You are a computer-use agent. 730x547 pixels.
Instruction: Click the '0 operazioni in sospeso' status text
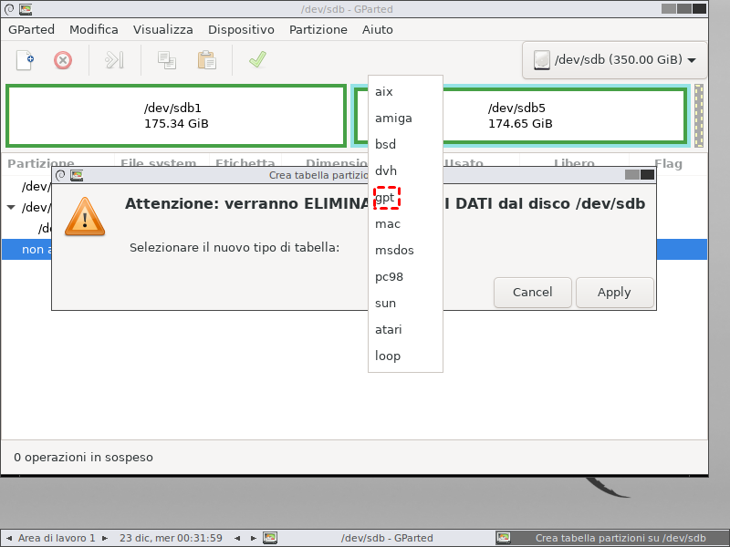pos(83,458)
